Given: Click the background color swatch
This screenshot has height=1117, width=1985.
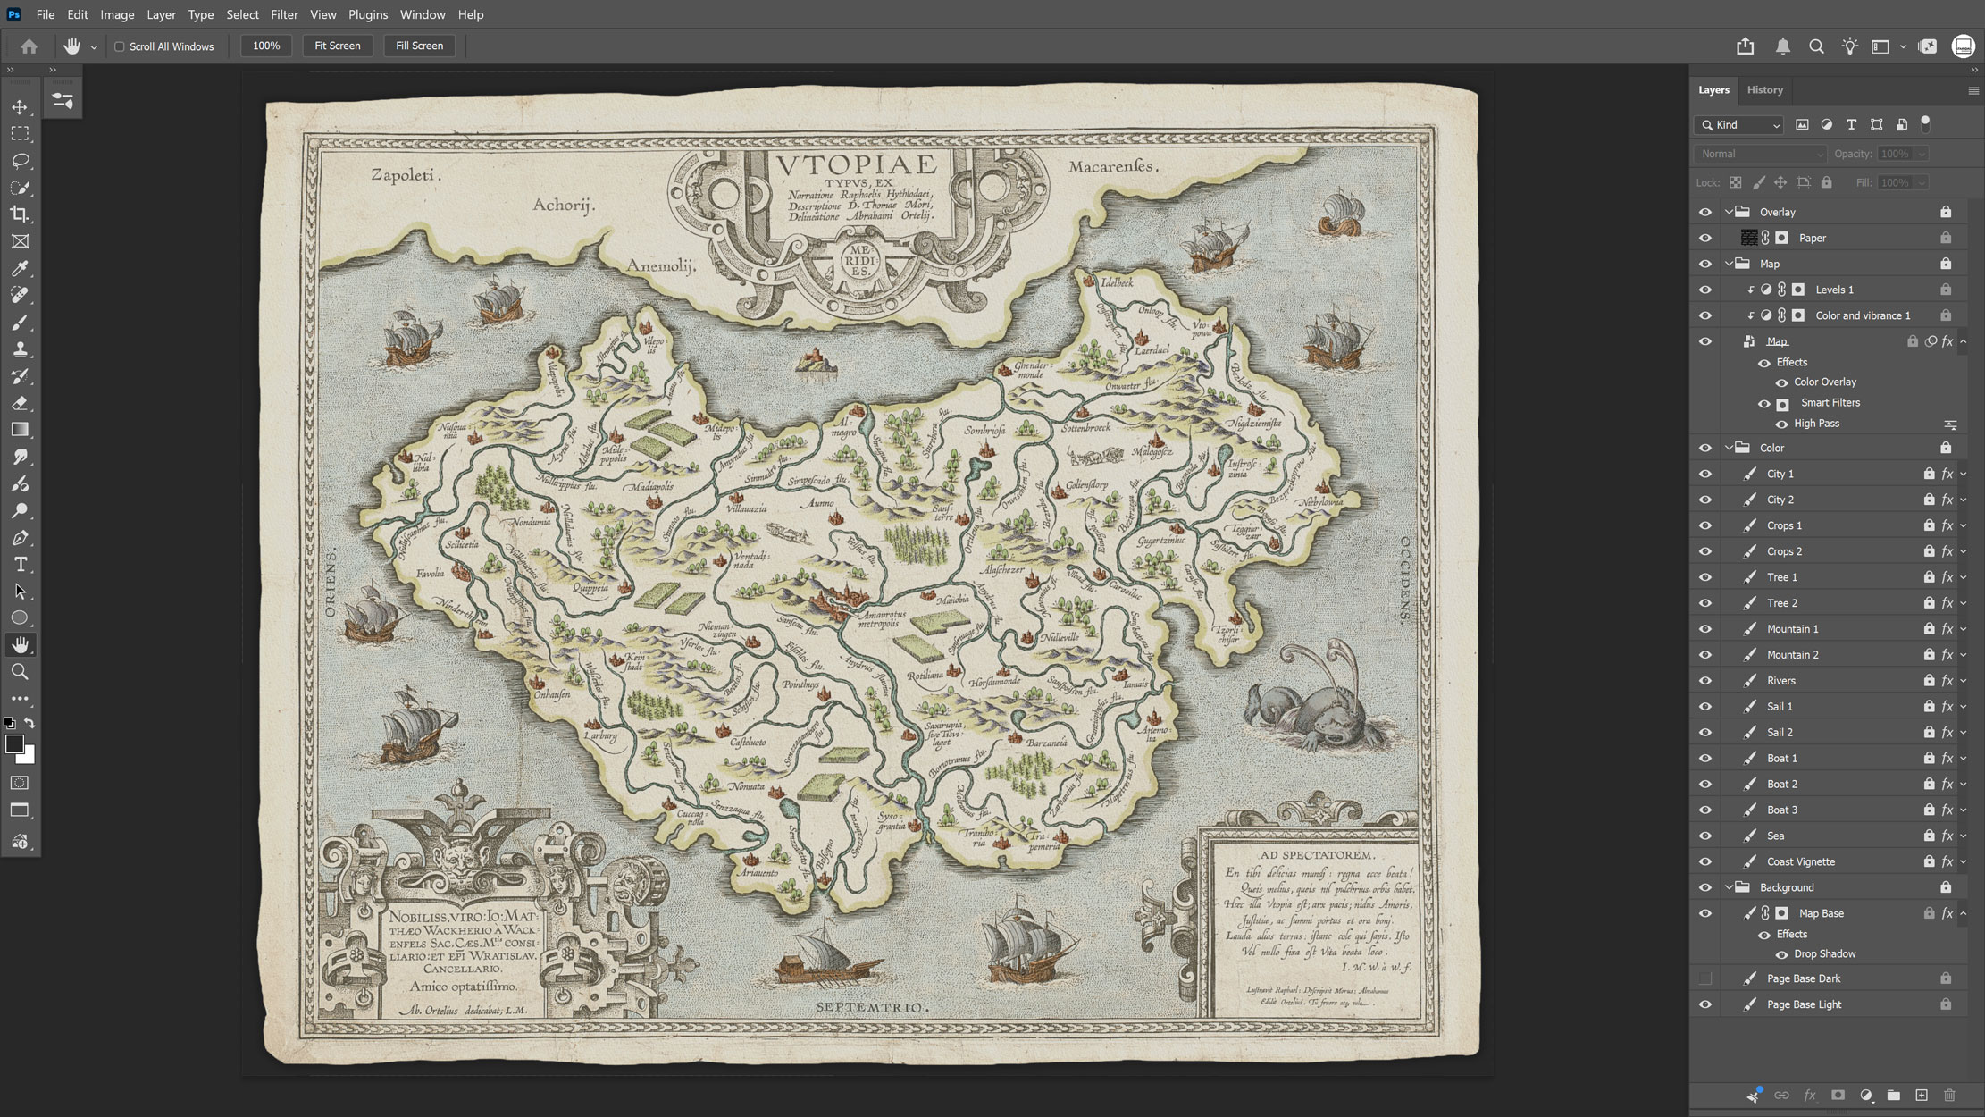Looking at the screenshot, I should [x=28, y=757].
